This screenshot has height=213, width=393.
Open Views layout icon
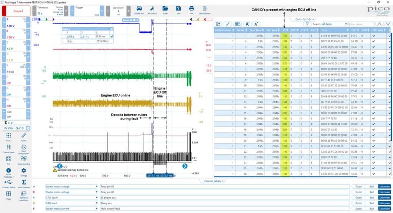[x=8, y=195]
